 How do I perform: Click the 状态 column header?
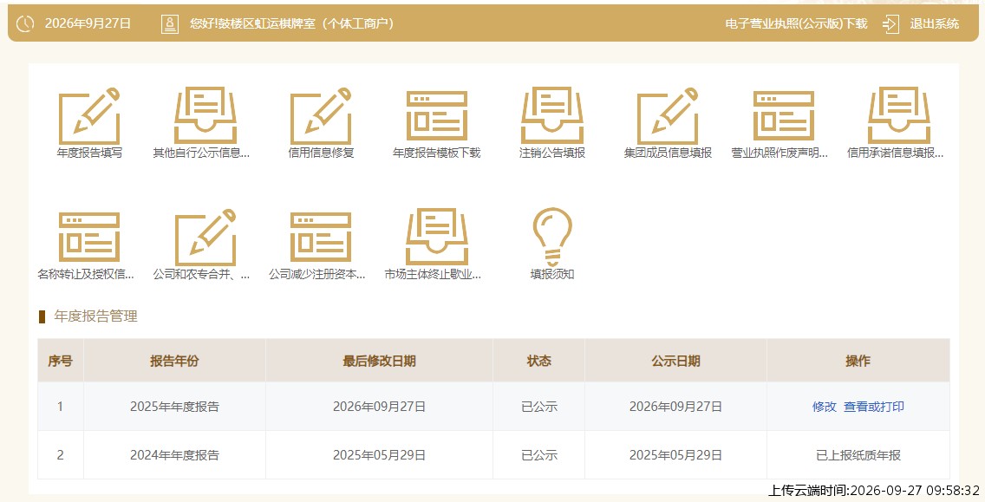pyautogui.click(x=539, y=361)
